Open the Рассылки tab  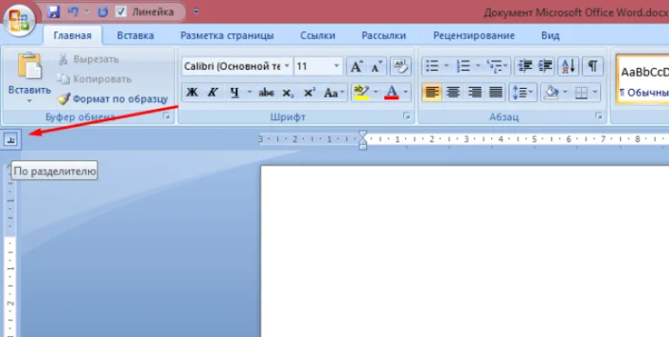click(x=383, y=36)
